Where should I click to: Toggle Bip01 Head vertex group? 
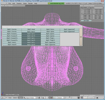[x=31, y=29]
